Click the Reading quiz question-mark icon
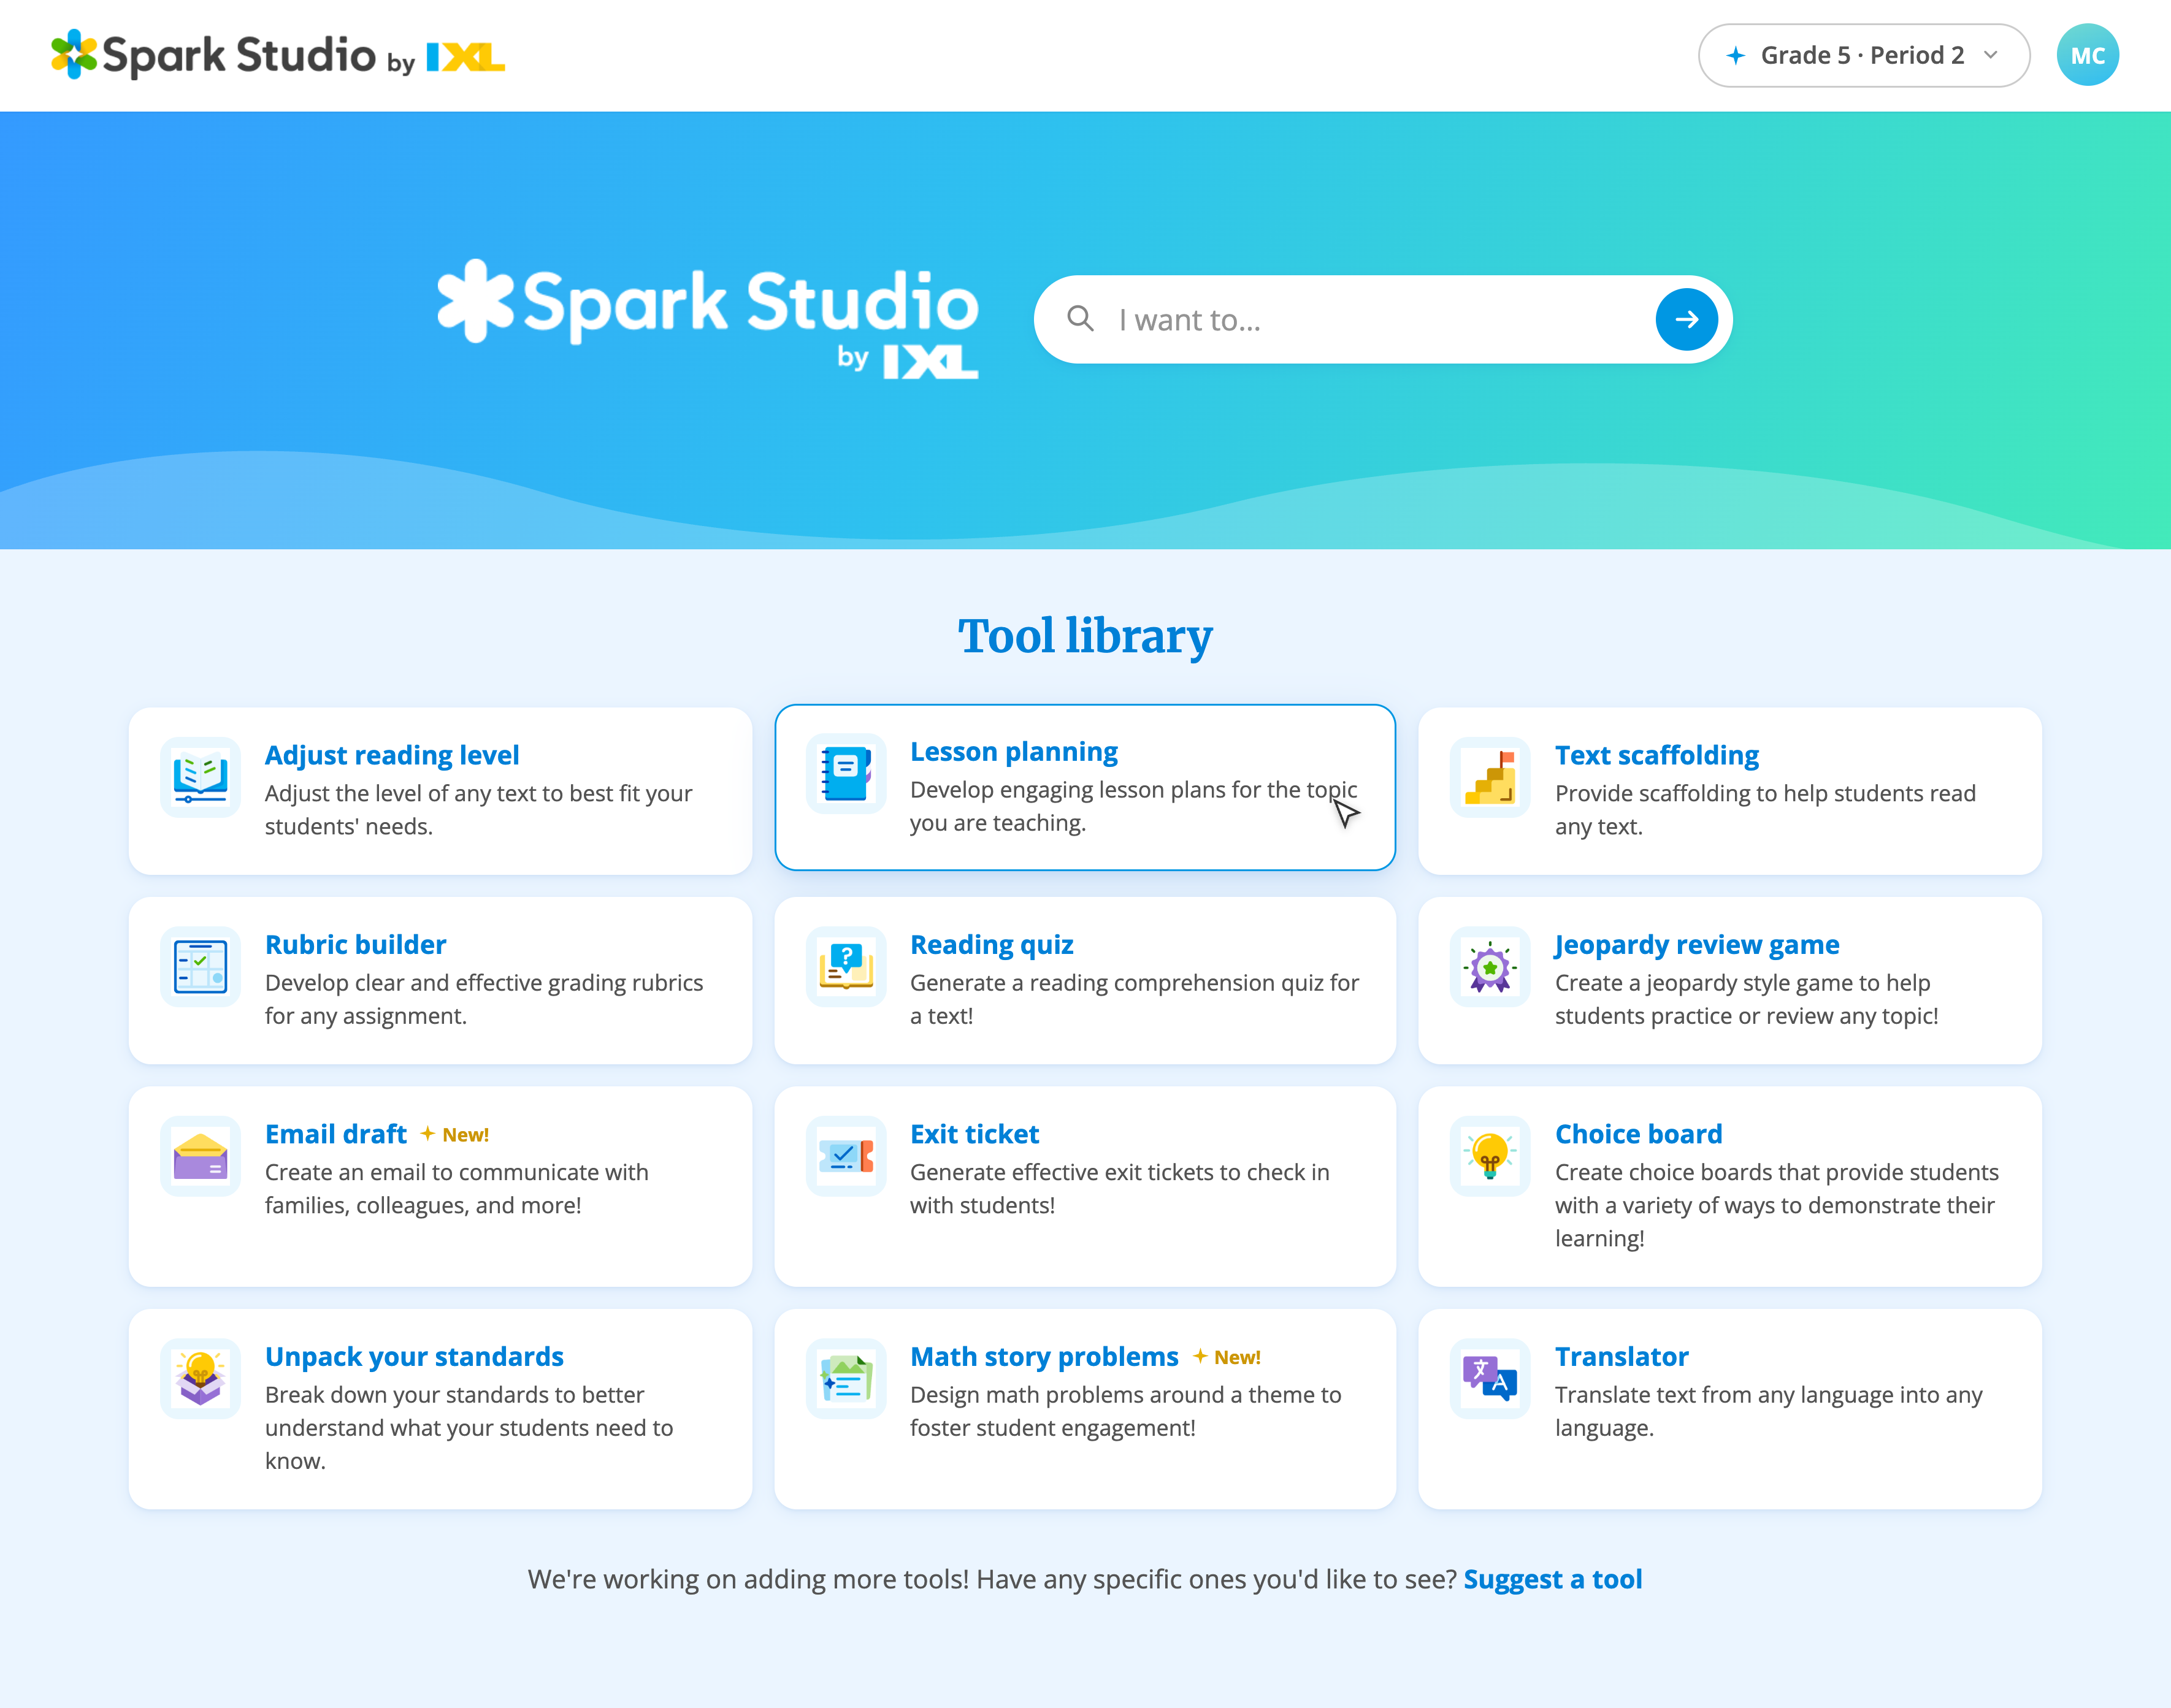Screen dimensions: 2171x1708 [845, 967]
